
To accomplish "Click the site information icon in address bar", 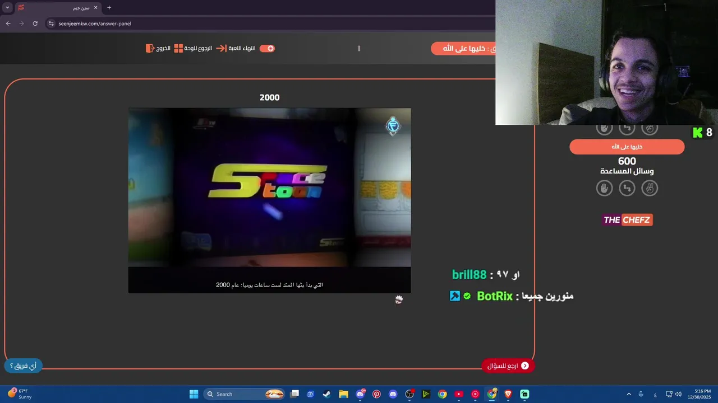I will tap(51, 24).
